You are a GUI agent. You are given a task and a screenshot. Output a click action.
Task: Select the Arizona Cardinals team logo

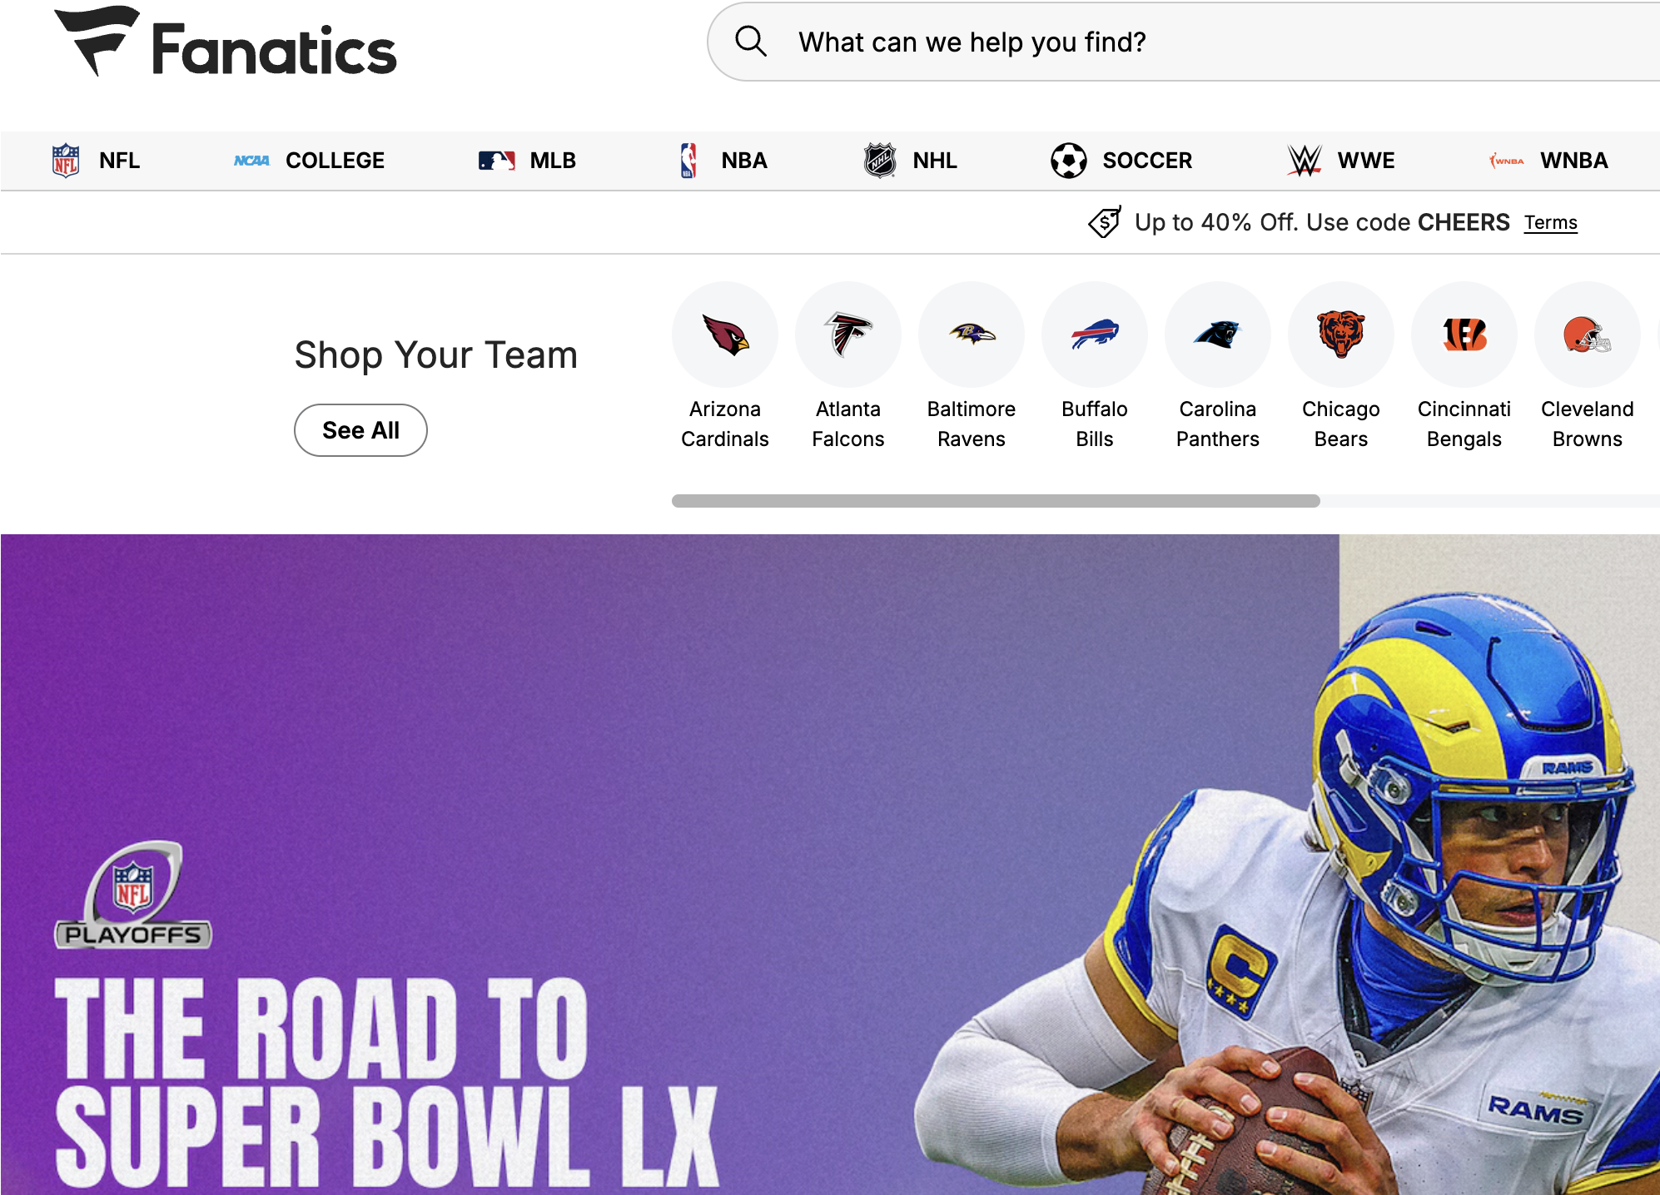point(725,335)
